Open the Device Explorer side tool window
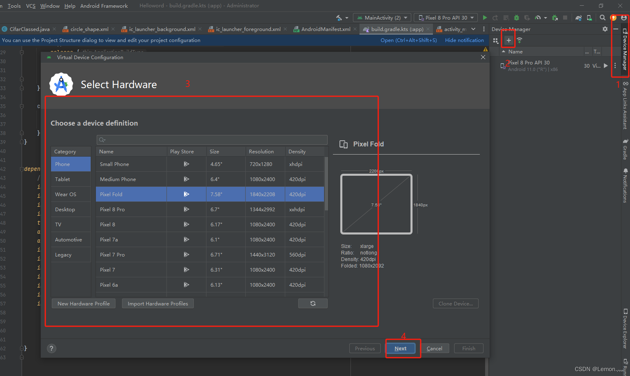The width and height of the screenshot is (630, 376). coord(625,329)
